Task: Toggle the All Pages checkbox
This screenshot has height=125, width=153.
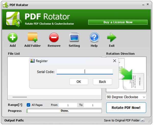Action: pyautogui.click(x=29, y=105)
